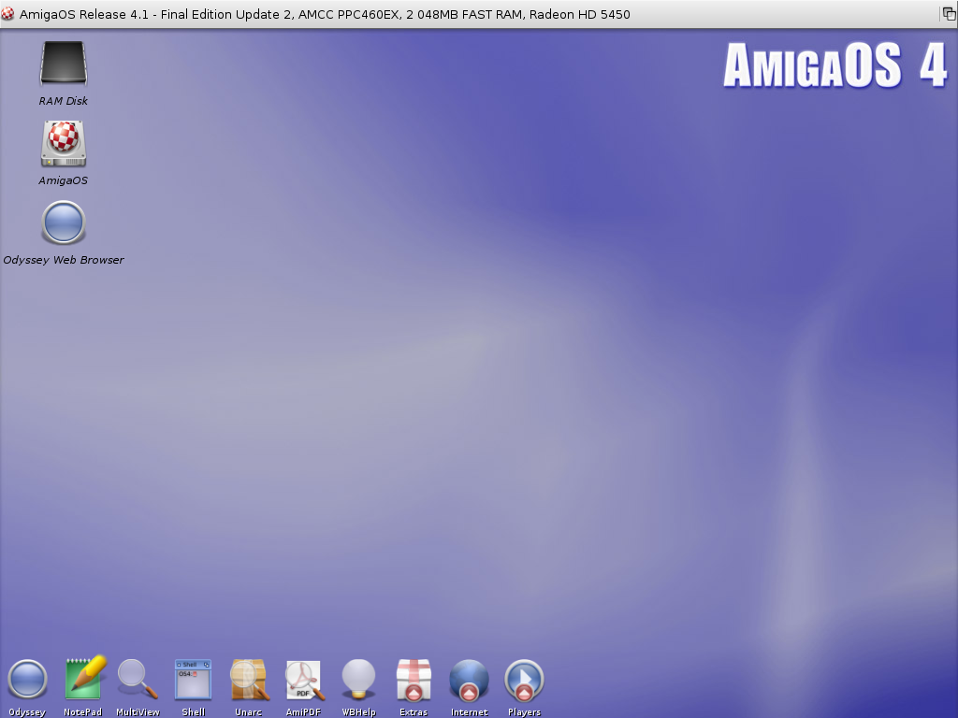Click the Boing ball icon in title bar
The image size is (958, 718).
[8, 14]
